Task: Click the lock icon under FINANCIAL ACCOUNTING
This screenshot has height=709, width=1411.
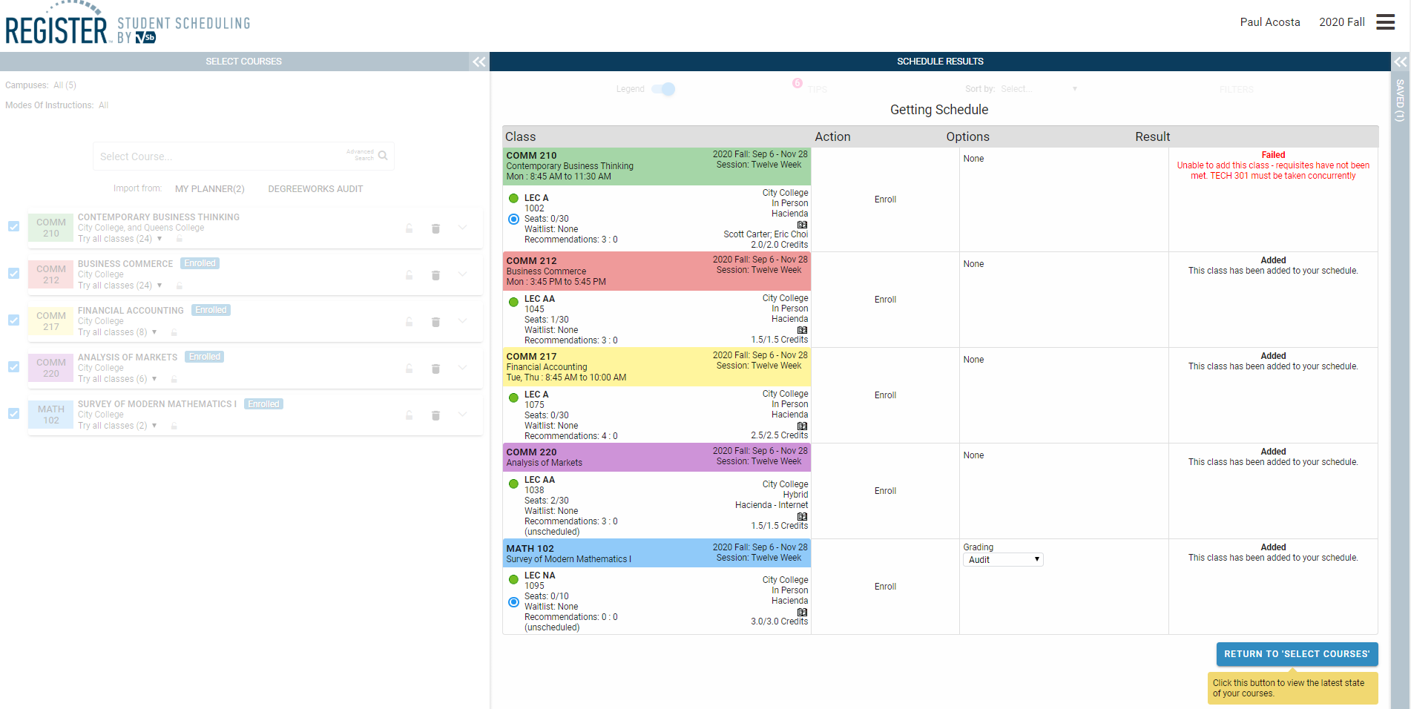Action: coord(409,322)
